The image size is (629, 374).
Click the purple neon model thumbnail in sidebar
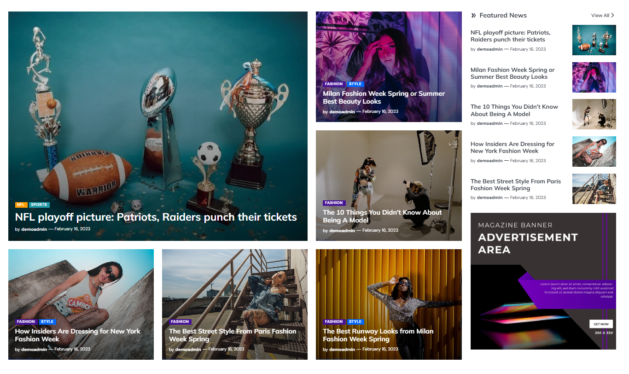[x=594, y=77]
